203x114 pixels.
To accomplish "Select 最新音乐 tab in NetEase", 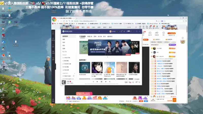I will tap(110, 36).
